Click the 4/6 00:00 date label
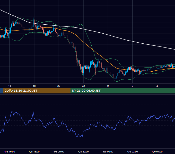The height and width of the screenshot is (154, 175). (108, 151)
